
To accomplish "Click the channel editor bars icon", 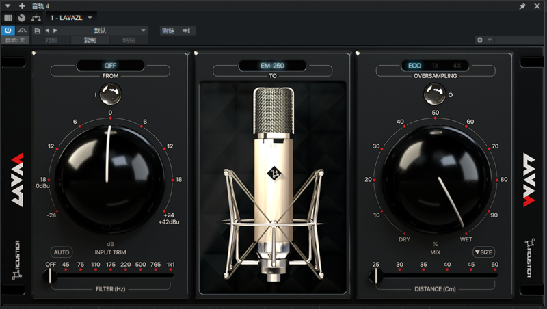I will [x=9, y=17].
